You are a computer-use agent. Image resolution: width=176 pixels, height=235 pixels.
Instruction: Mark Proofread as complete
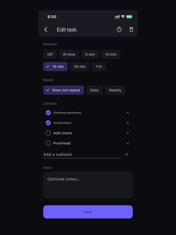pyautogui.click(x=48, y=143)
